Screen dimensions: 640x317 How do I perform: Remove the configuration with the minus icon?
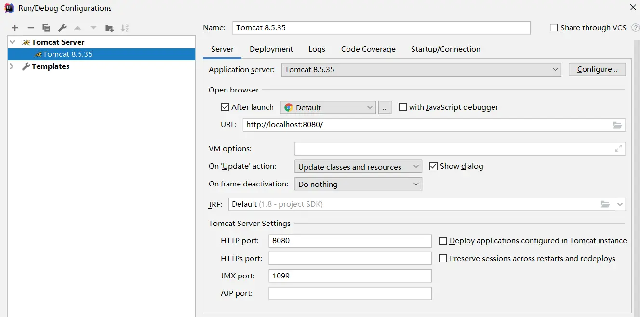pyautogui.click(x=31, y=28)
